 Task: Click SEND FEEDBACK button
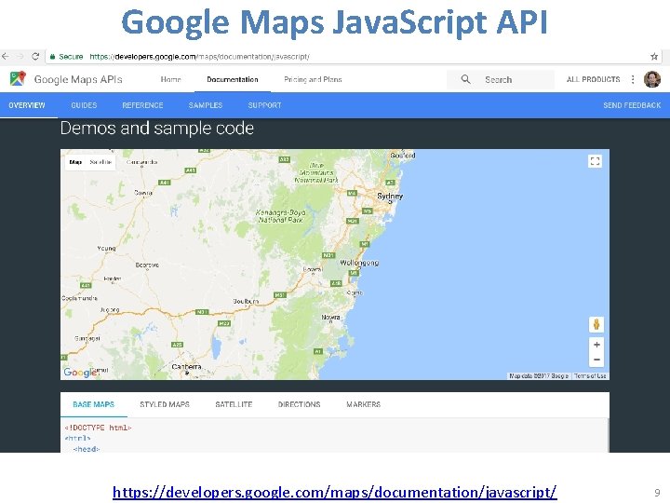632,105
